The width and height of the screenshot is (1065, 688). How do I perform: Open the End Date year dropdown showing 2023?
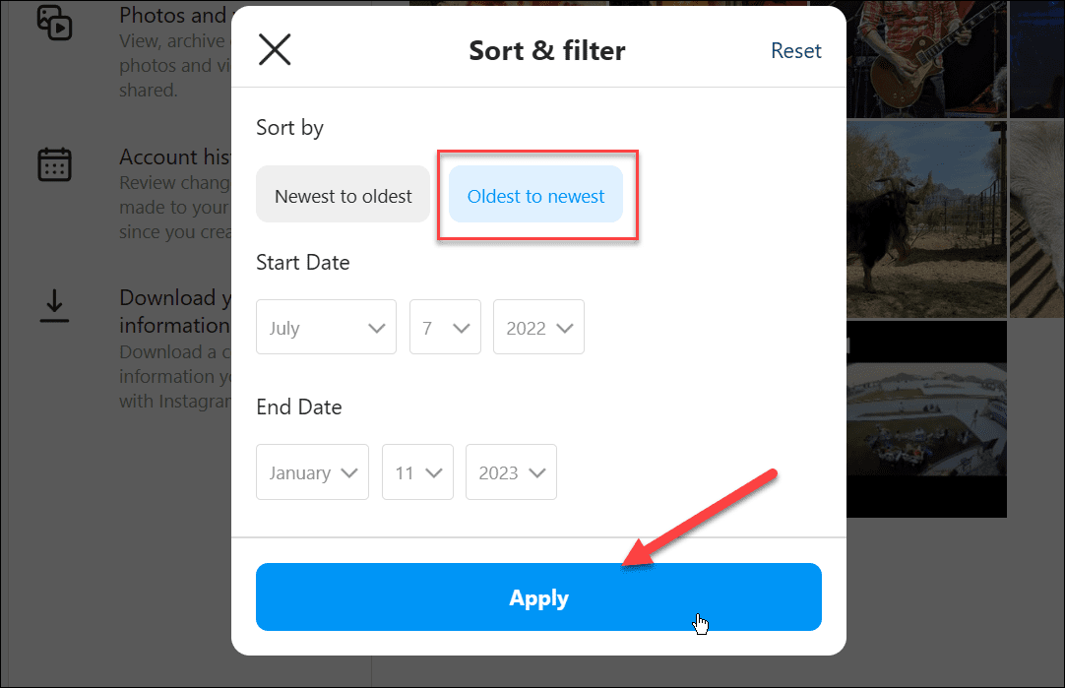click(x=511, y=472)
